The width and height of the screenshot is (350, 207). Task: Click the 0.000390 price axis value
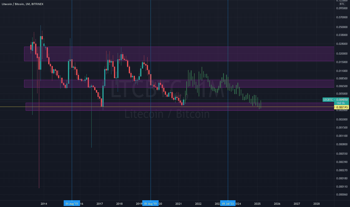[x=342, y=162]
